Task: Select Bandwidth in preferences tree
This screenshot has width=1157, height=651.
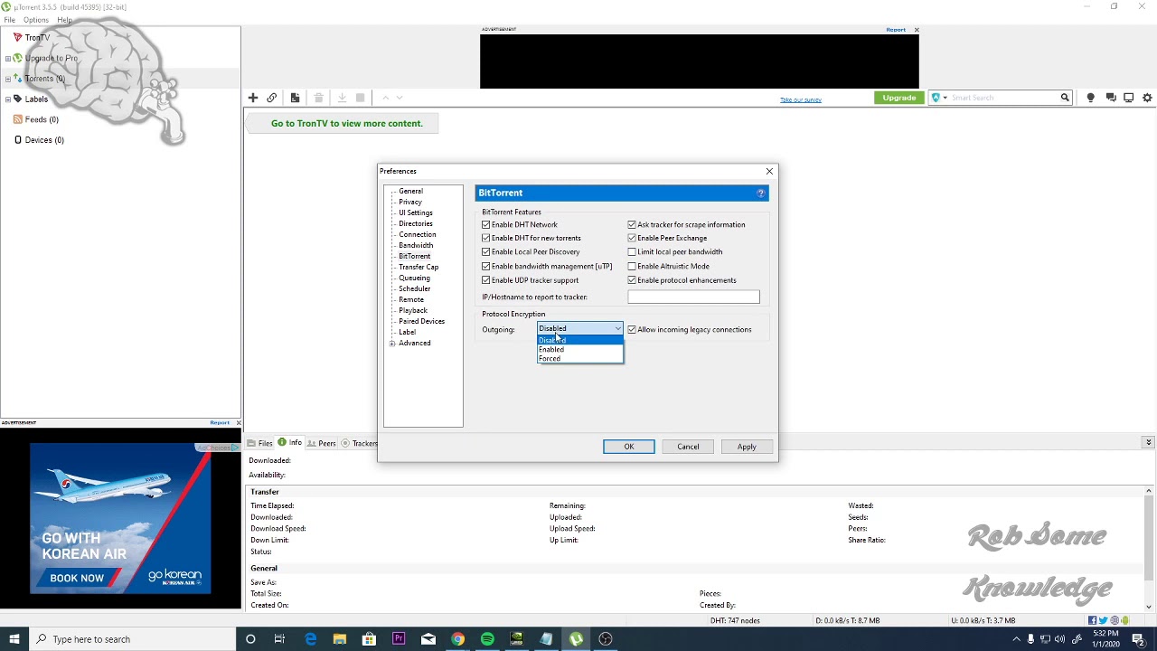Action: coord(416,245)
